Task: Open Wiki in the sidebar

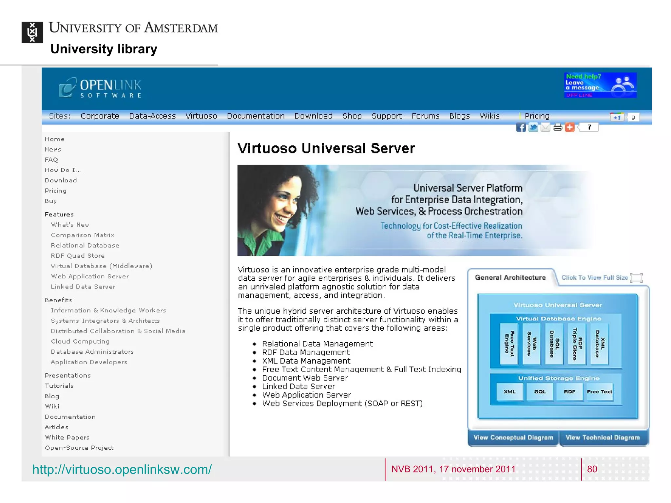Action: click(x=52, y=406)
